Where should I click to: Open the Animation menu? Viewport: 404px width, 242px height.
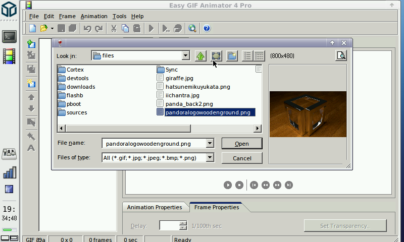click(x=93, y=16)
